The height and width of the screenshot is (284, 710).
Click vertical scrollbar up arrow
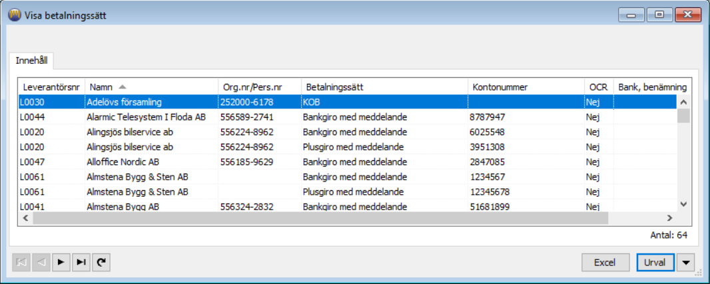coord(684,102)
